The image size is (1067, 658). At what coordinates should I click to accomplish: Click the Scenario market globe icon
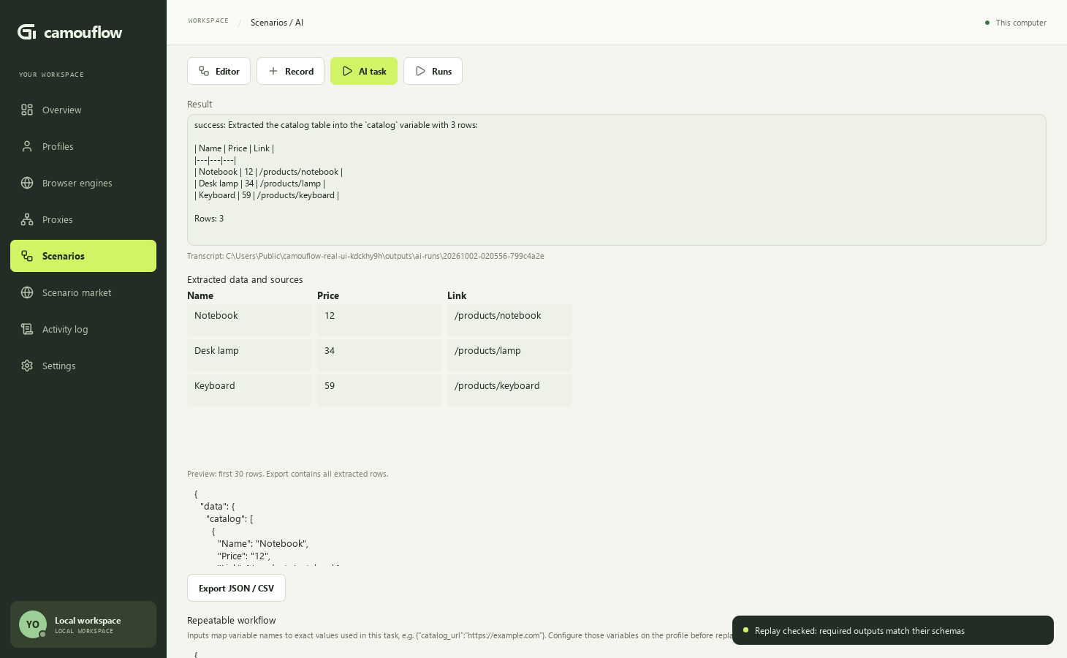(x=27, y=292)
